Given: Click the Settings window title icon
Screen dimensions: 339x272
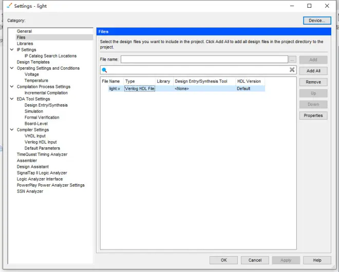Looking at the screenshot, I should coord(9,6).
